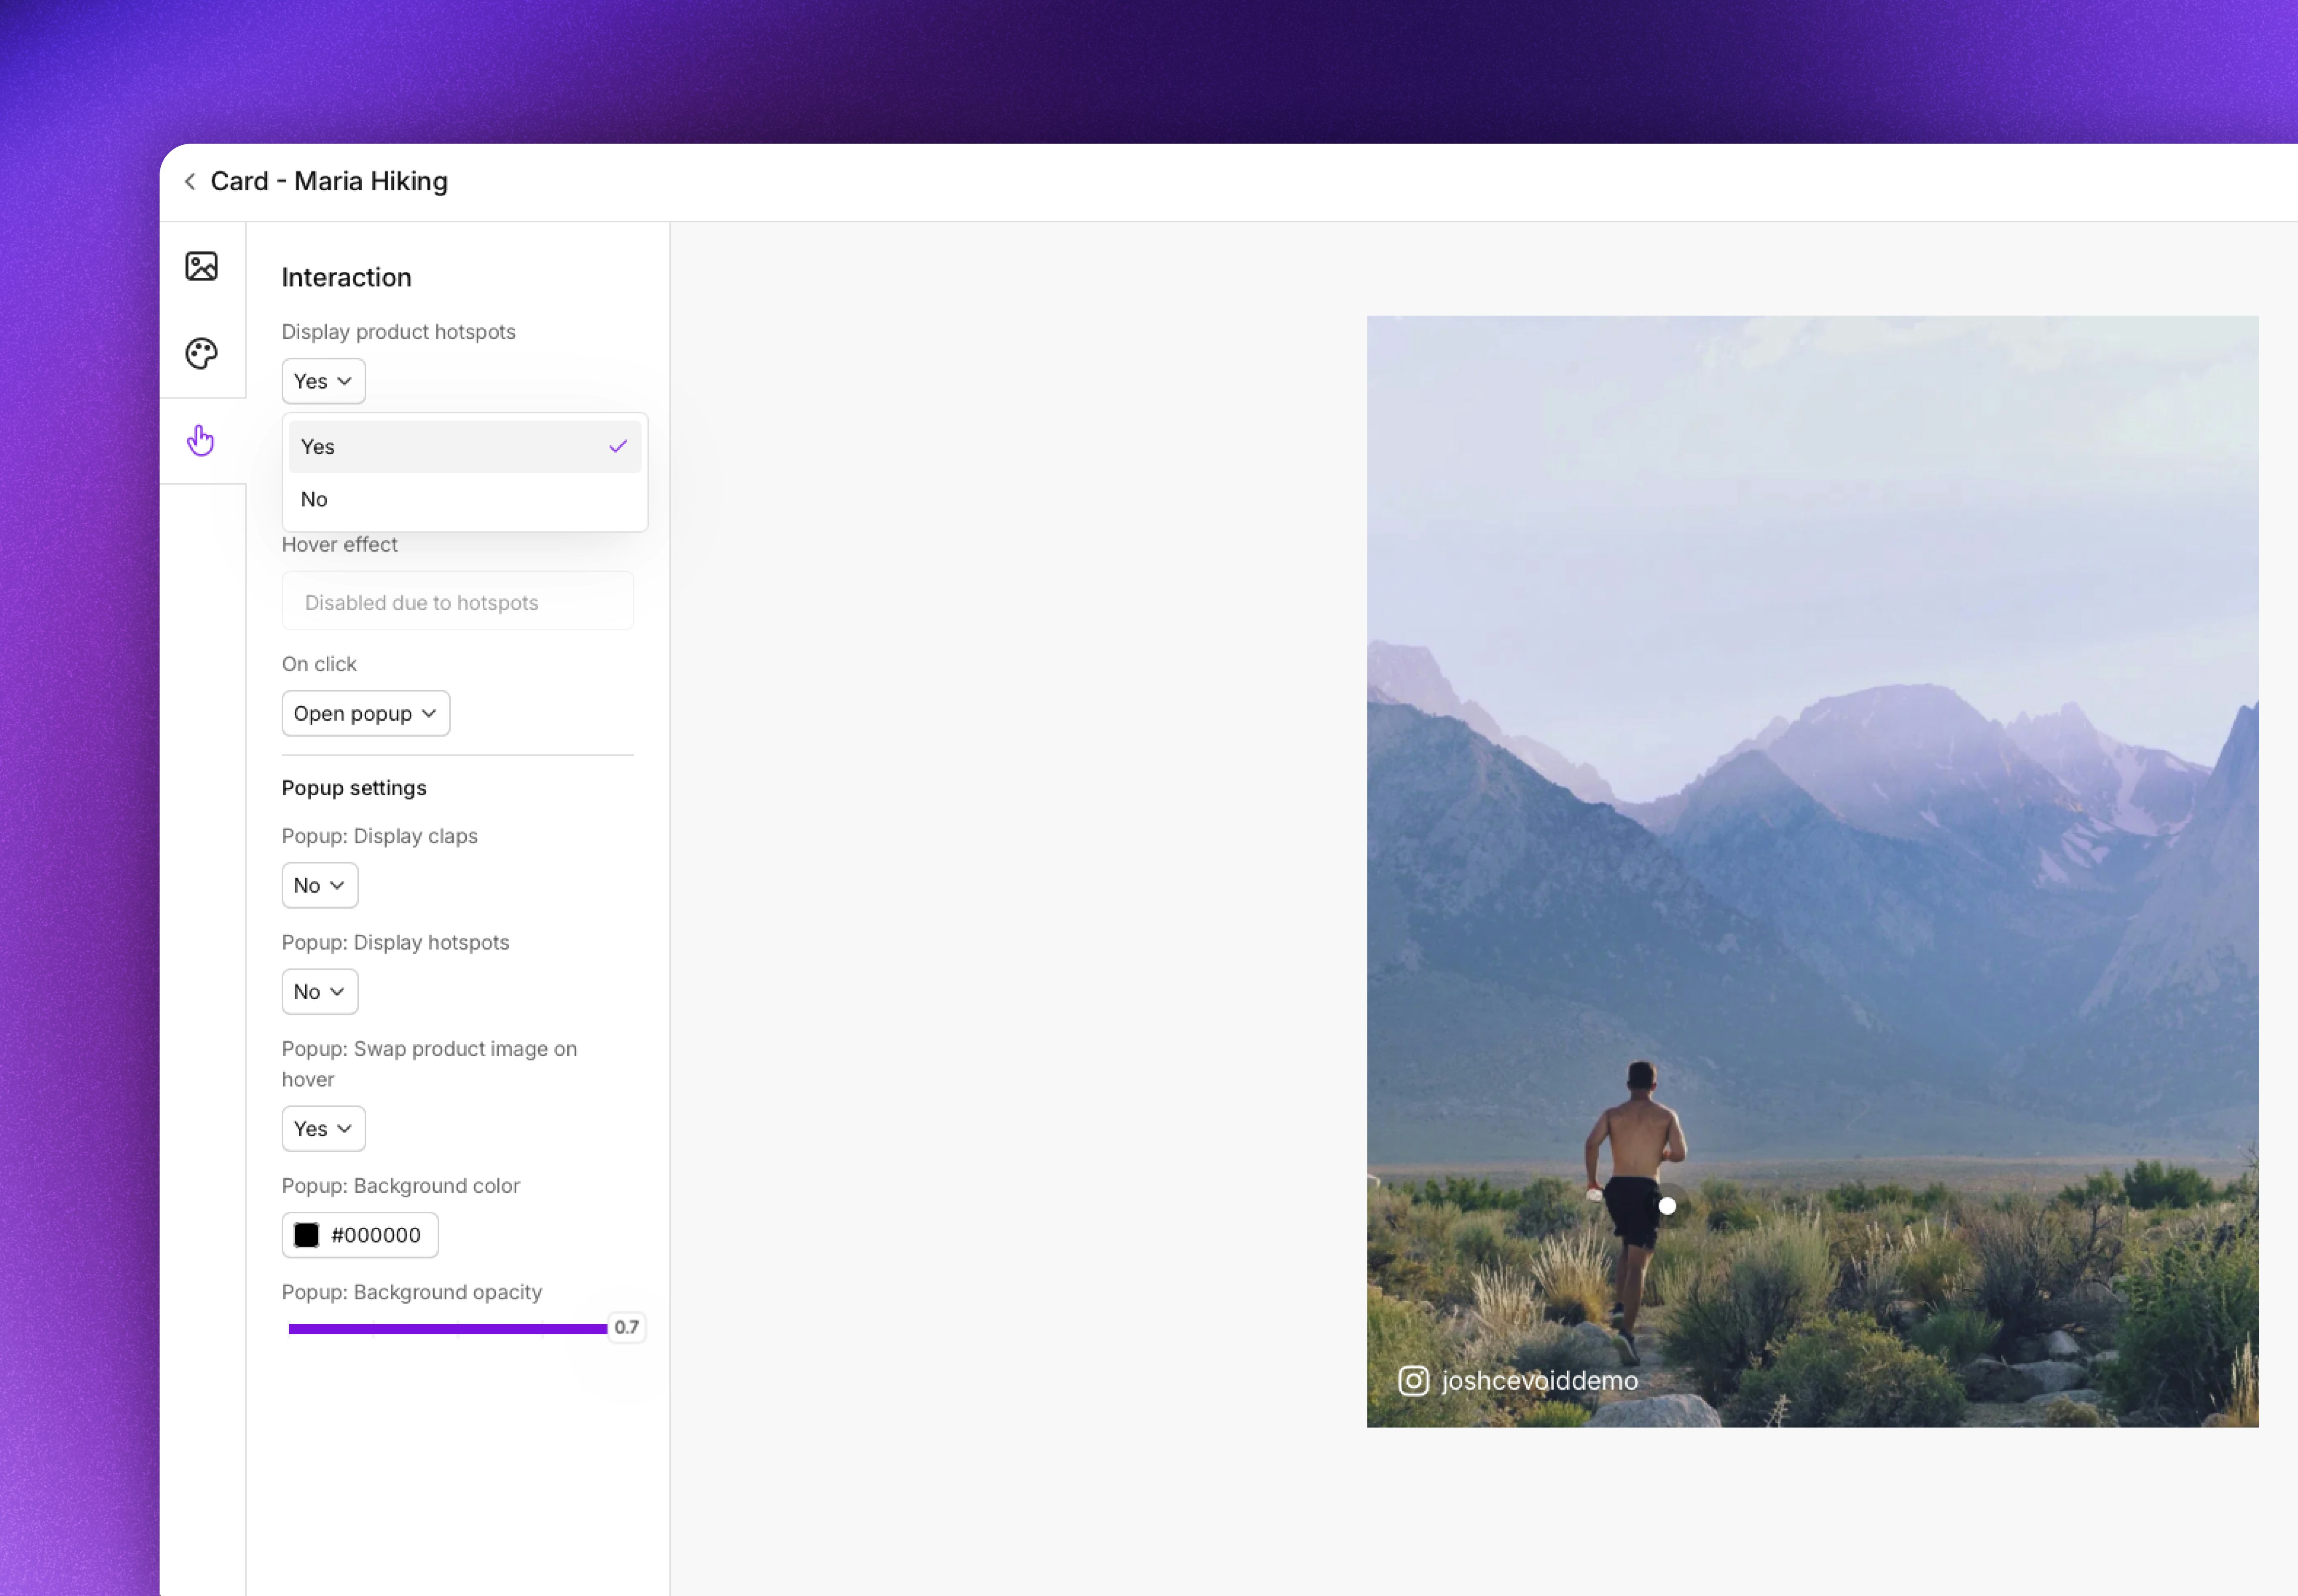Select the interaction hand pointer tab
This screenshot has height=1596, width=2298.
click(x=201, y=440)
